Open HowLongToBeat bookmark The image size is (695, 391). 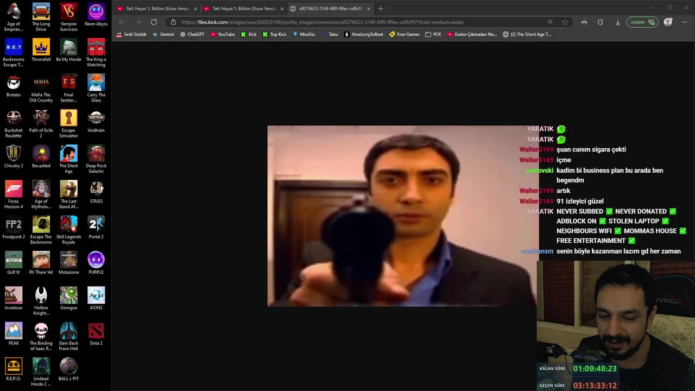click(364, 34)
